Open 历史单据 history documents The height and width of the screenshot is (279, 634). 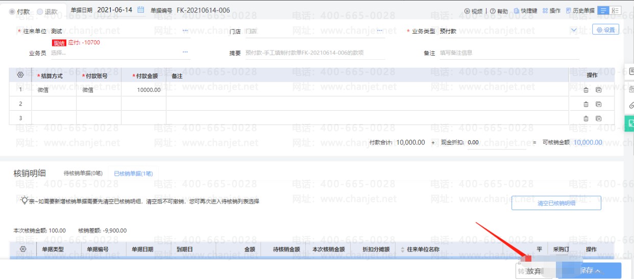tap(580, 11)
